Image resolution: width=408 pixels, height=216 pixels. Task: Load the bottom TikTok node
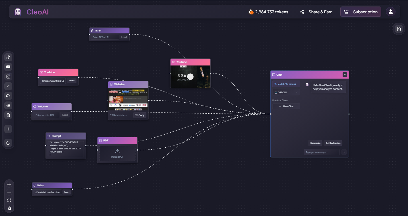67,192
